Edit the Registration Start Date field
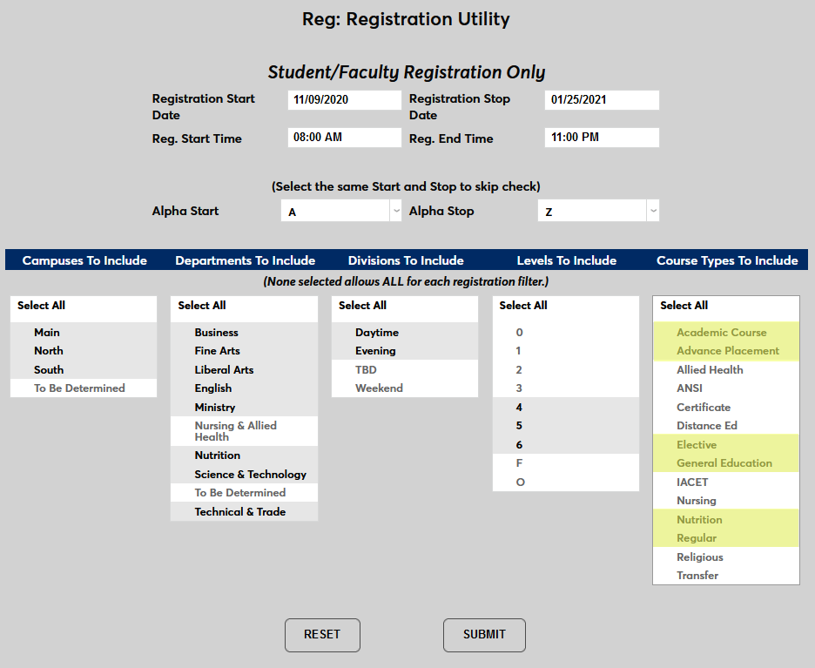Viewport: 815px width, 668px height. [344, 99]
